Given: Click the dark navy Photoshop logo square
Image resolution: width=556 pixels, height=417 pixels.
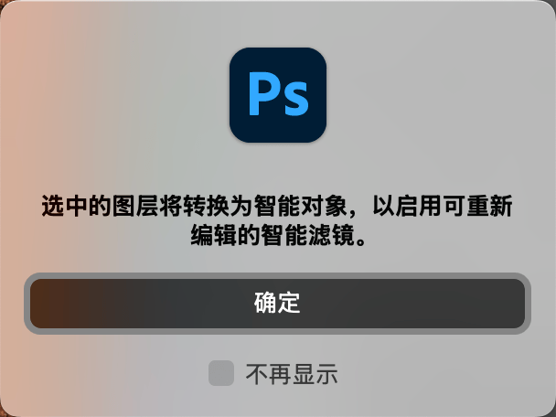Looking at the screenshot, I should (x=278, y=95).
